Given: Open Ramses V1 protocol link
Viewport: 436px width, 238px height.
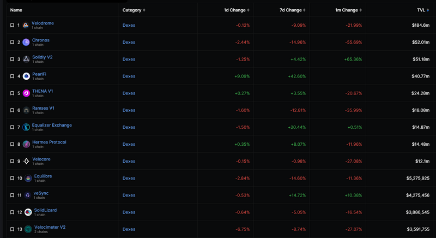Looking at the screenshot, I should [43, 108].
